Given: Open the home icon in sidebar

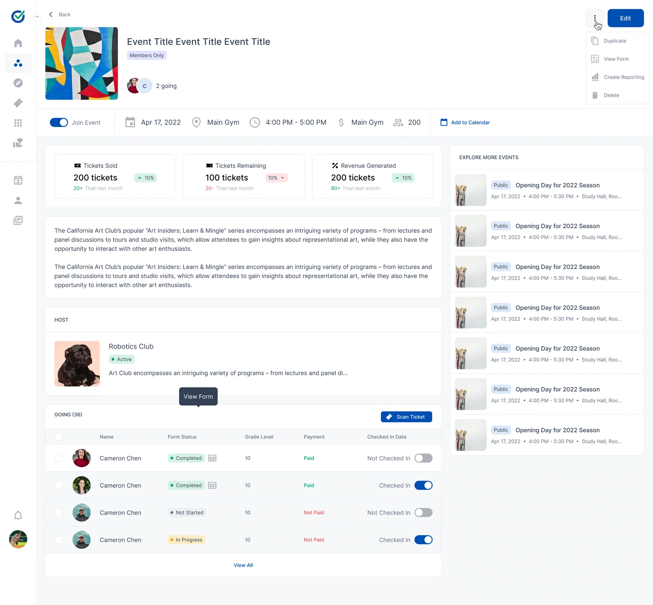Looking at the screenshot, I should click(x=18, y=43).
